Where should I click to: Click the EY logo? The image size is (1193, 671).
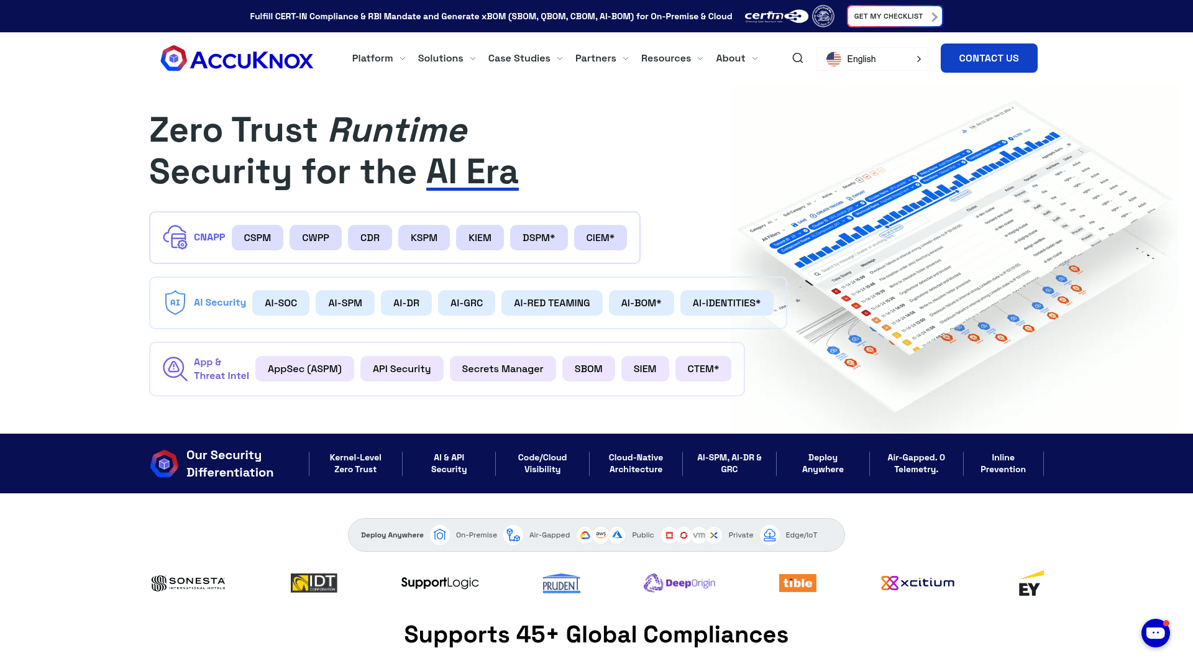pos(1031,583)
